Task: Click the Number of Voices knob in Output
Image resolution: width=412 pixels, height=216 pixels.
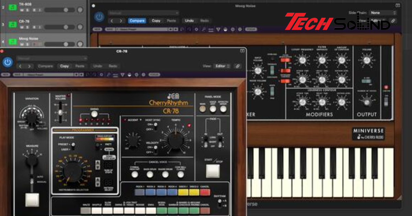Action: (367, 101)
